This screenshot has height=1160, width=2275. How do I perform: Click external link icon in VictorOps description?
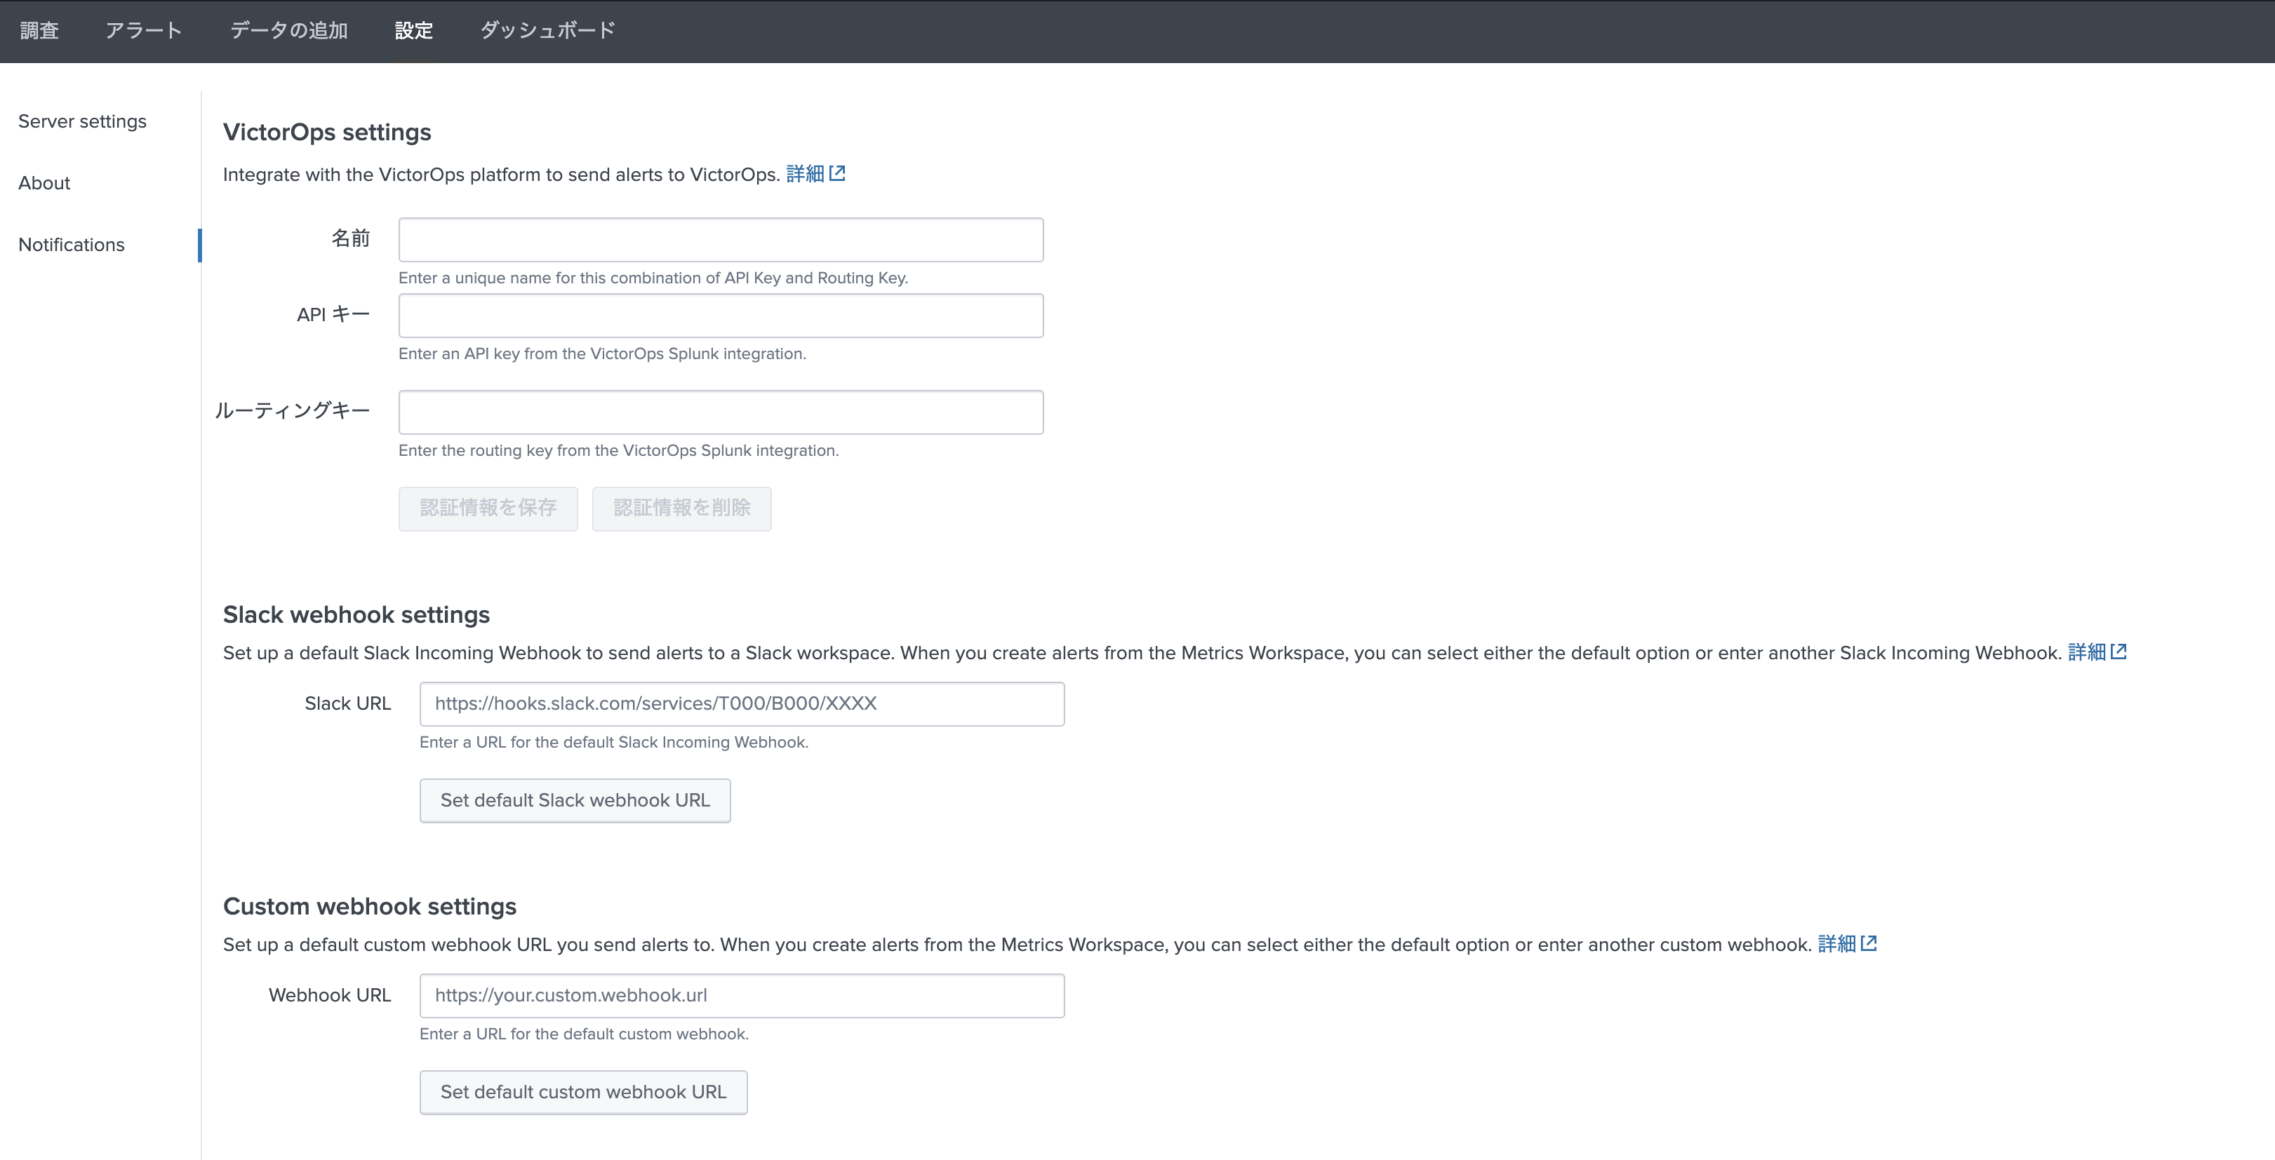[x=837, y=174]
